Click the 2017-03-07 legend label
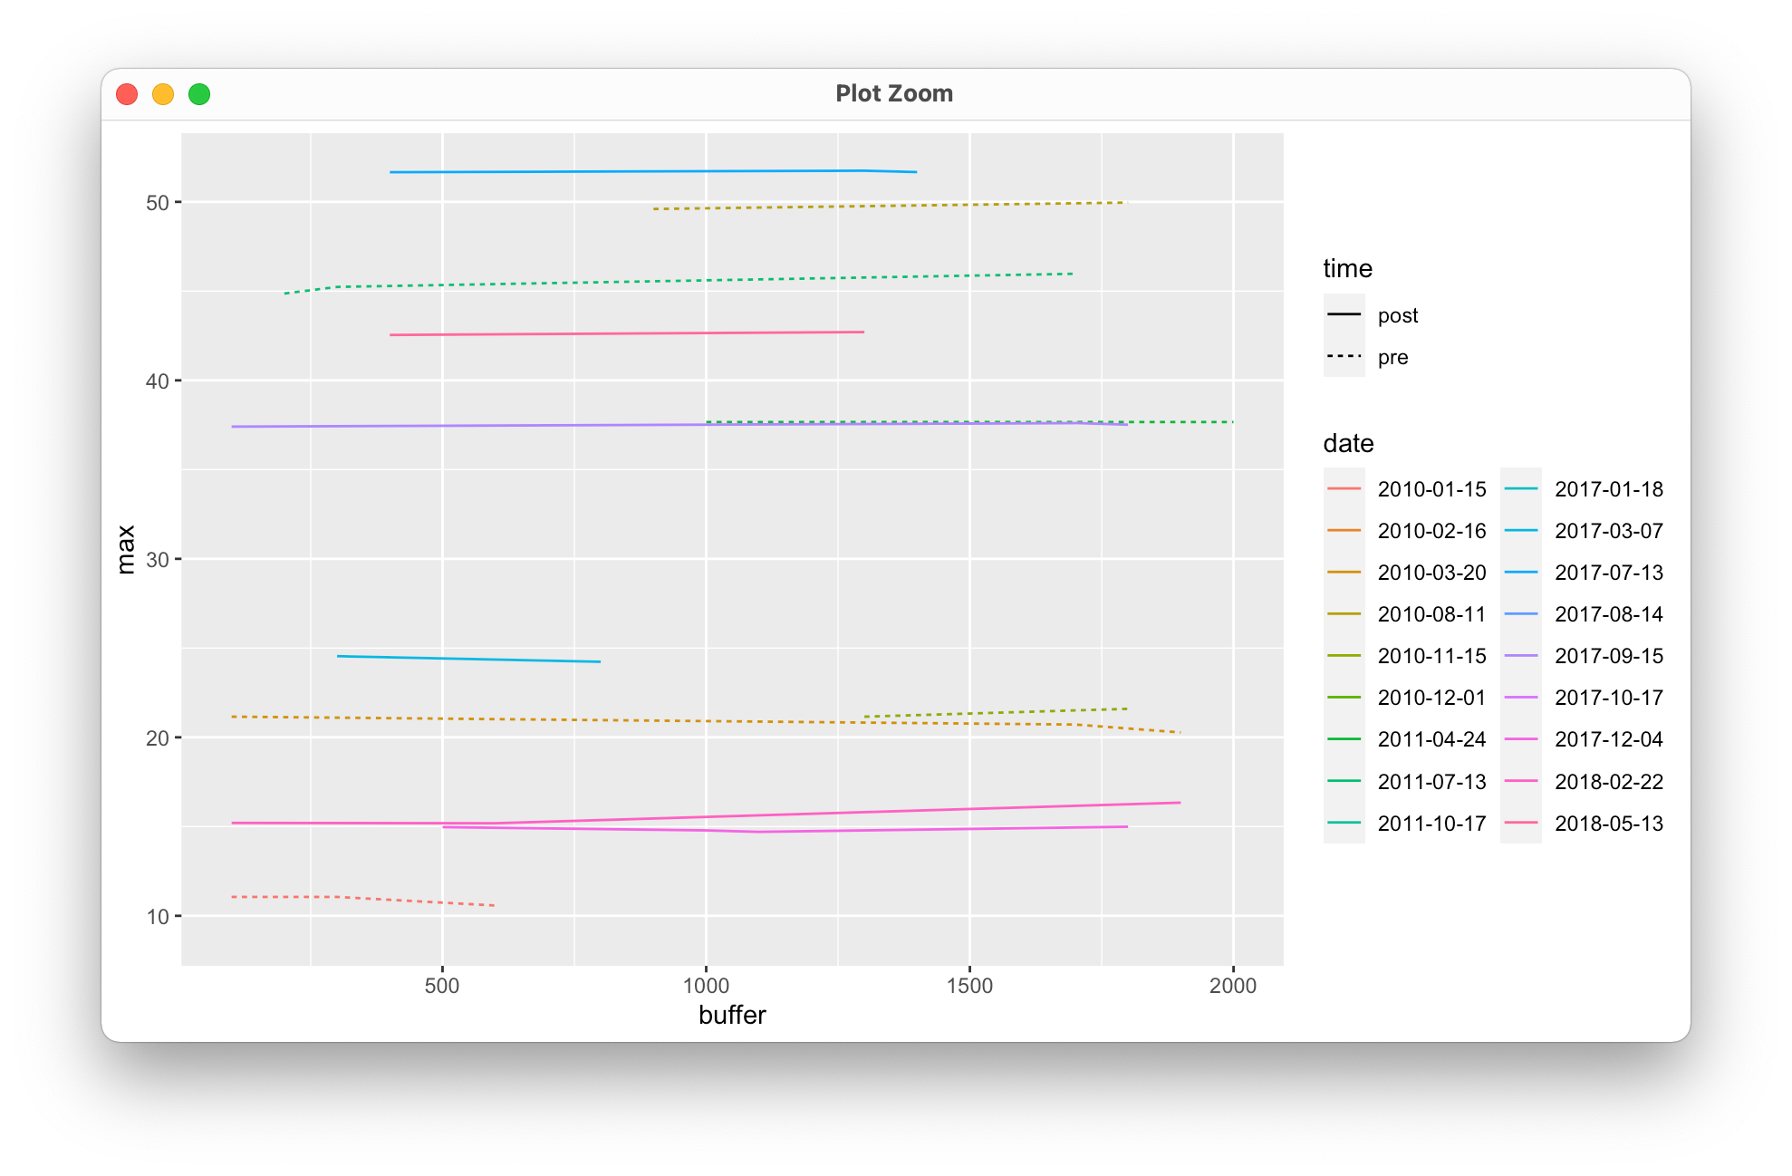This screenshot has width=1792, height=1176. tap(1609, 531)
